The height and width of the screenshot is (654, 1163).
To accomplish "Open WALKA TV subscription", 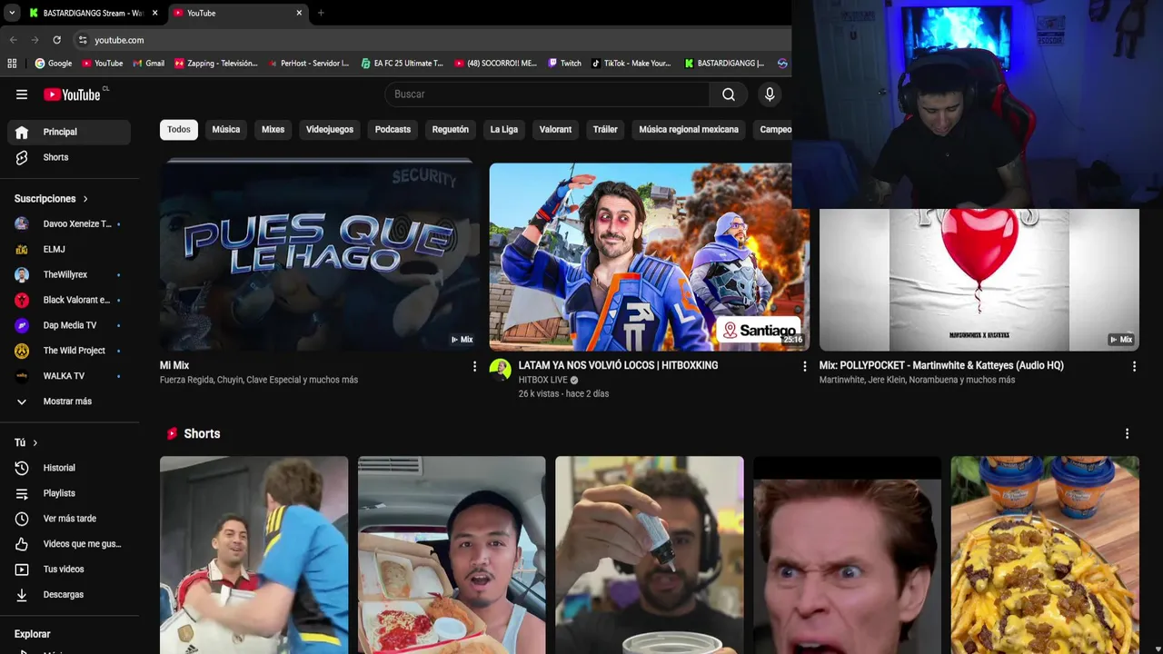I will pyautogui.click(x=69, y=376).
